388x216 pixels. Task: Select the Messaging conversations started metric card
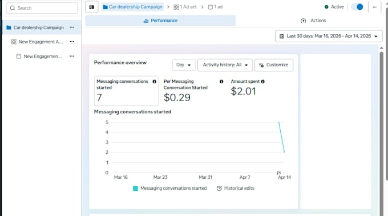coord(126,91)
